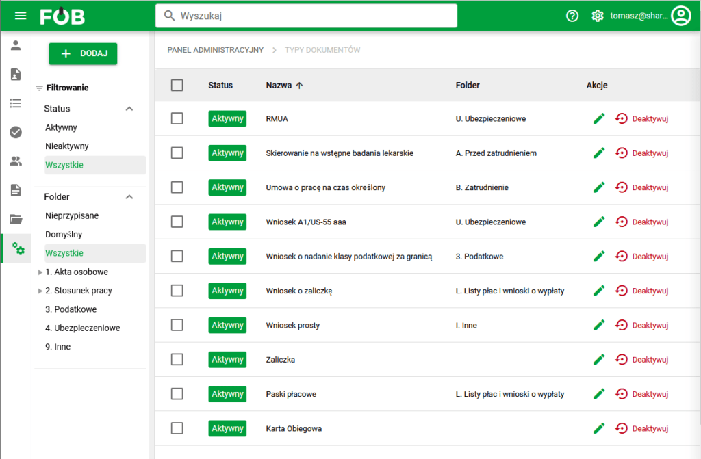Image resolution: width=701 pixels, height=459 pixels.
Task: Edit Skierowanie na wstępne badania lekarskie
Action: coord(599,153)
